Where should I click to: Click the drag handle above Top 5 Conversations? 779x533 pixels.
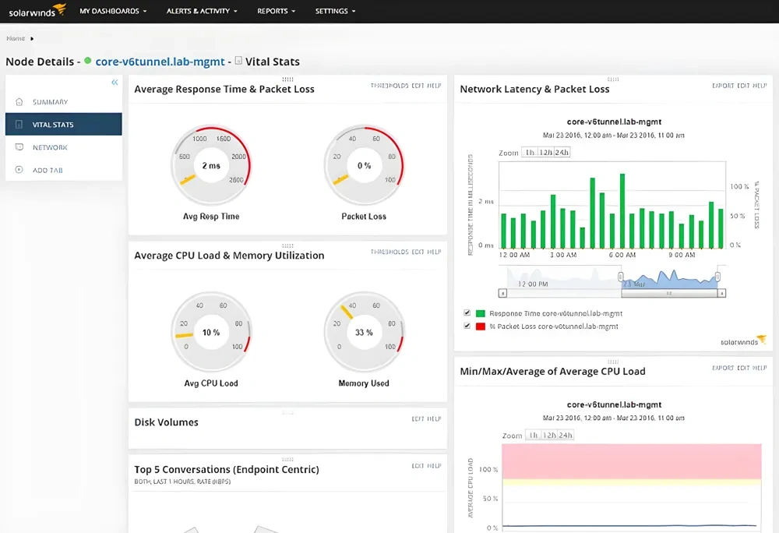pyautogui.click(x=287, y=460)
